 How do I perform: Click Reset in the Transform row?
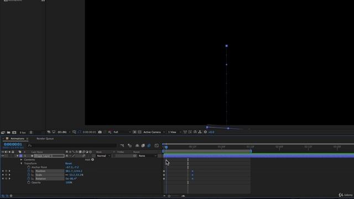click(69, 164)
